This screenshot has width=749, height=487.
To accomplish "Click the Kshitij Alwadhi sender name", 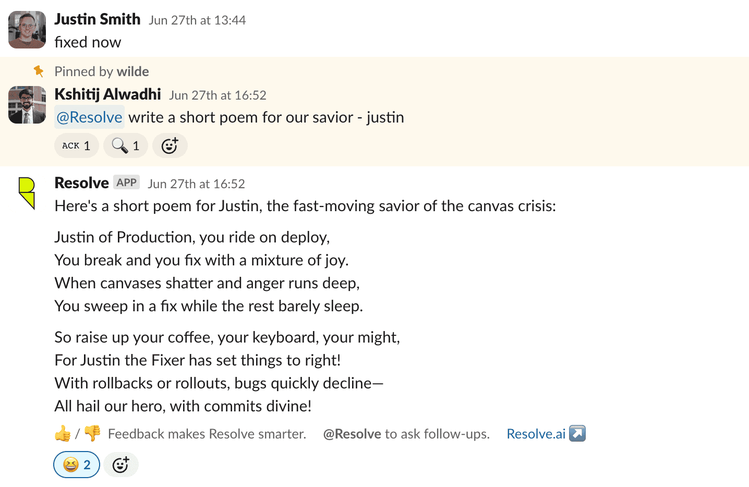I will click(x=107, y=94).
